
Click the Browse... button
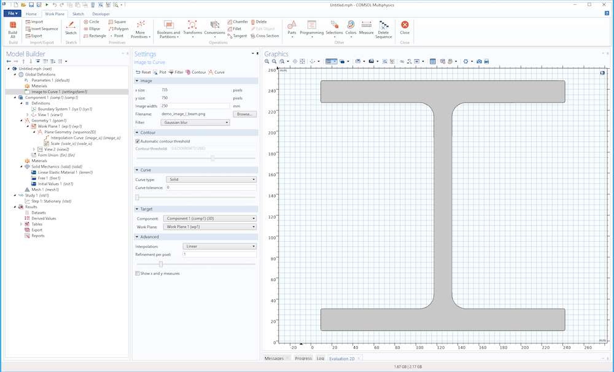click(245, 114)
